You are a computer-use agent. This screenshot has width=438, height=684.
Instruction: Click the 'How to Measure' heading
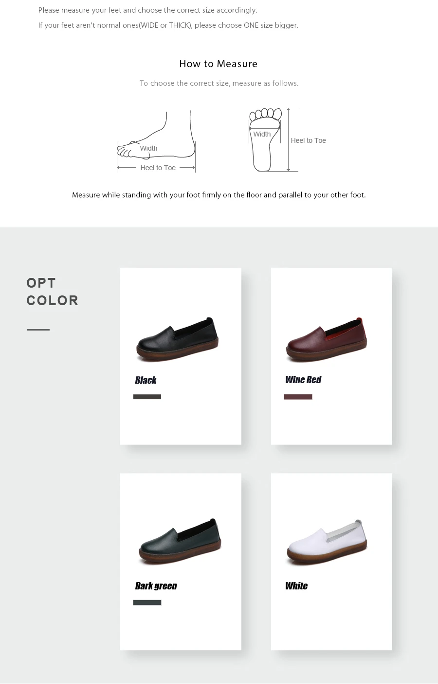point(218,64)
